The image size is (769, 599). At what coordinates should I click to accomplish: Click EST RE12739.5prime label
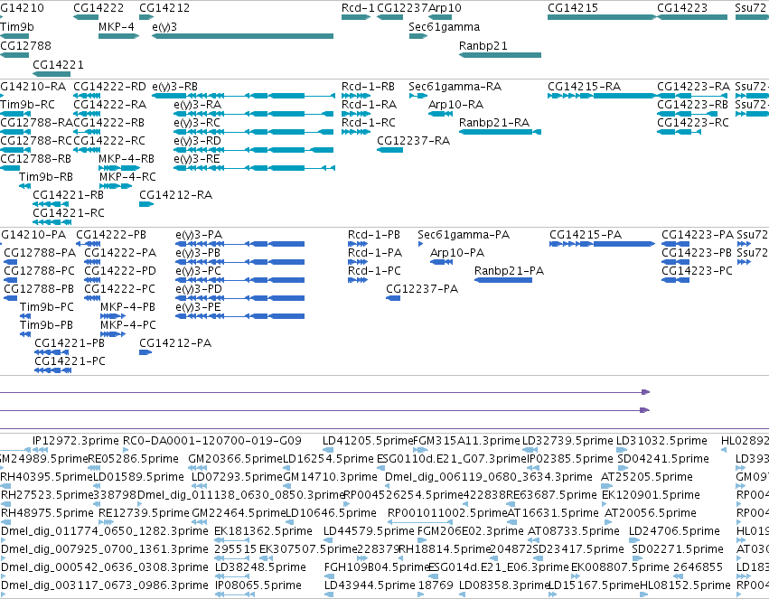tap(145, 513)
